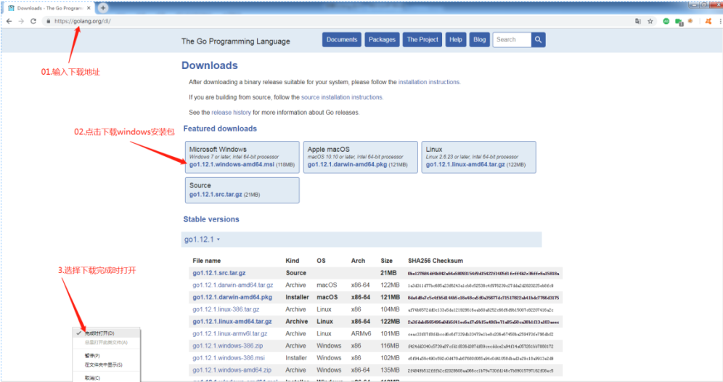This screenshot has width=723, height=382.
Task: Select 在文件夹中显示(S) menu entry
Action: pyautogui.click(x=107, y=365)
